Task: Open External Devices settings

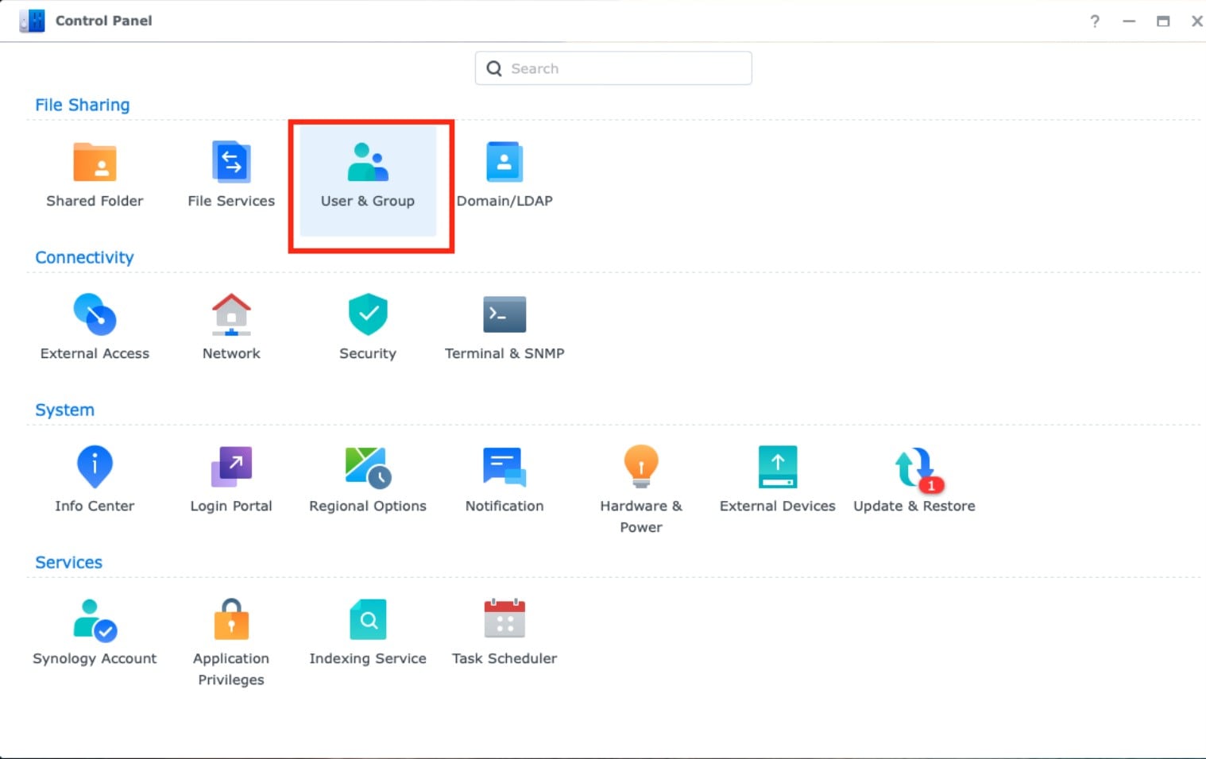Action: [x=778, y=468]
